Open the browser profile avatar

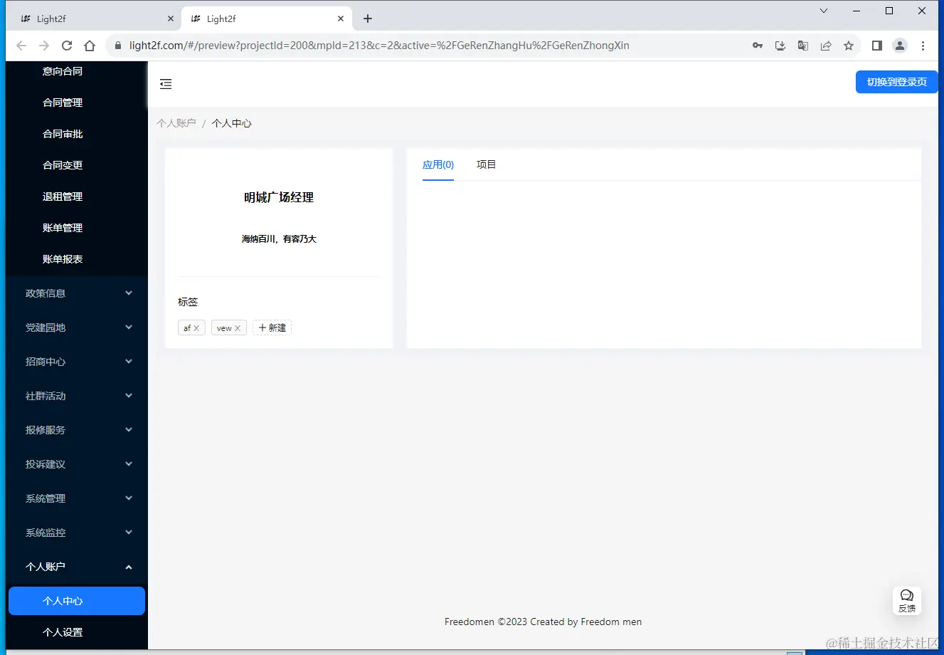(900, 46)
